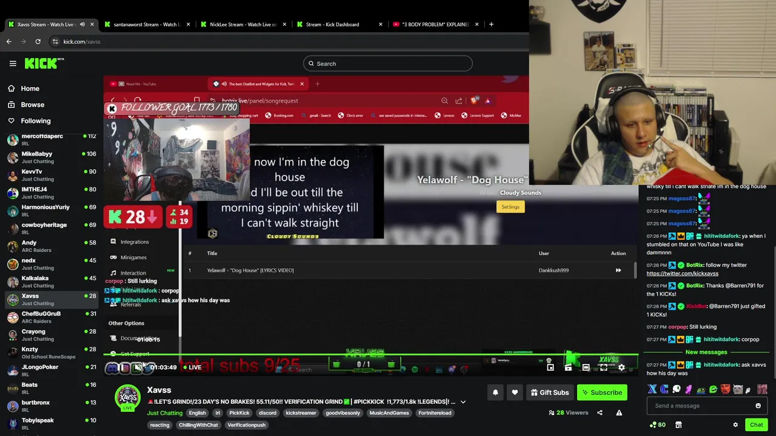This screenshot has height=436, width=776.
Task: Open Beats channel in sidebar
Action: 52,388
